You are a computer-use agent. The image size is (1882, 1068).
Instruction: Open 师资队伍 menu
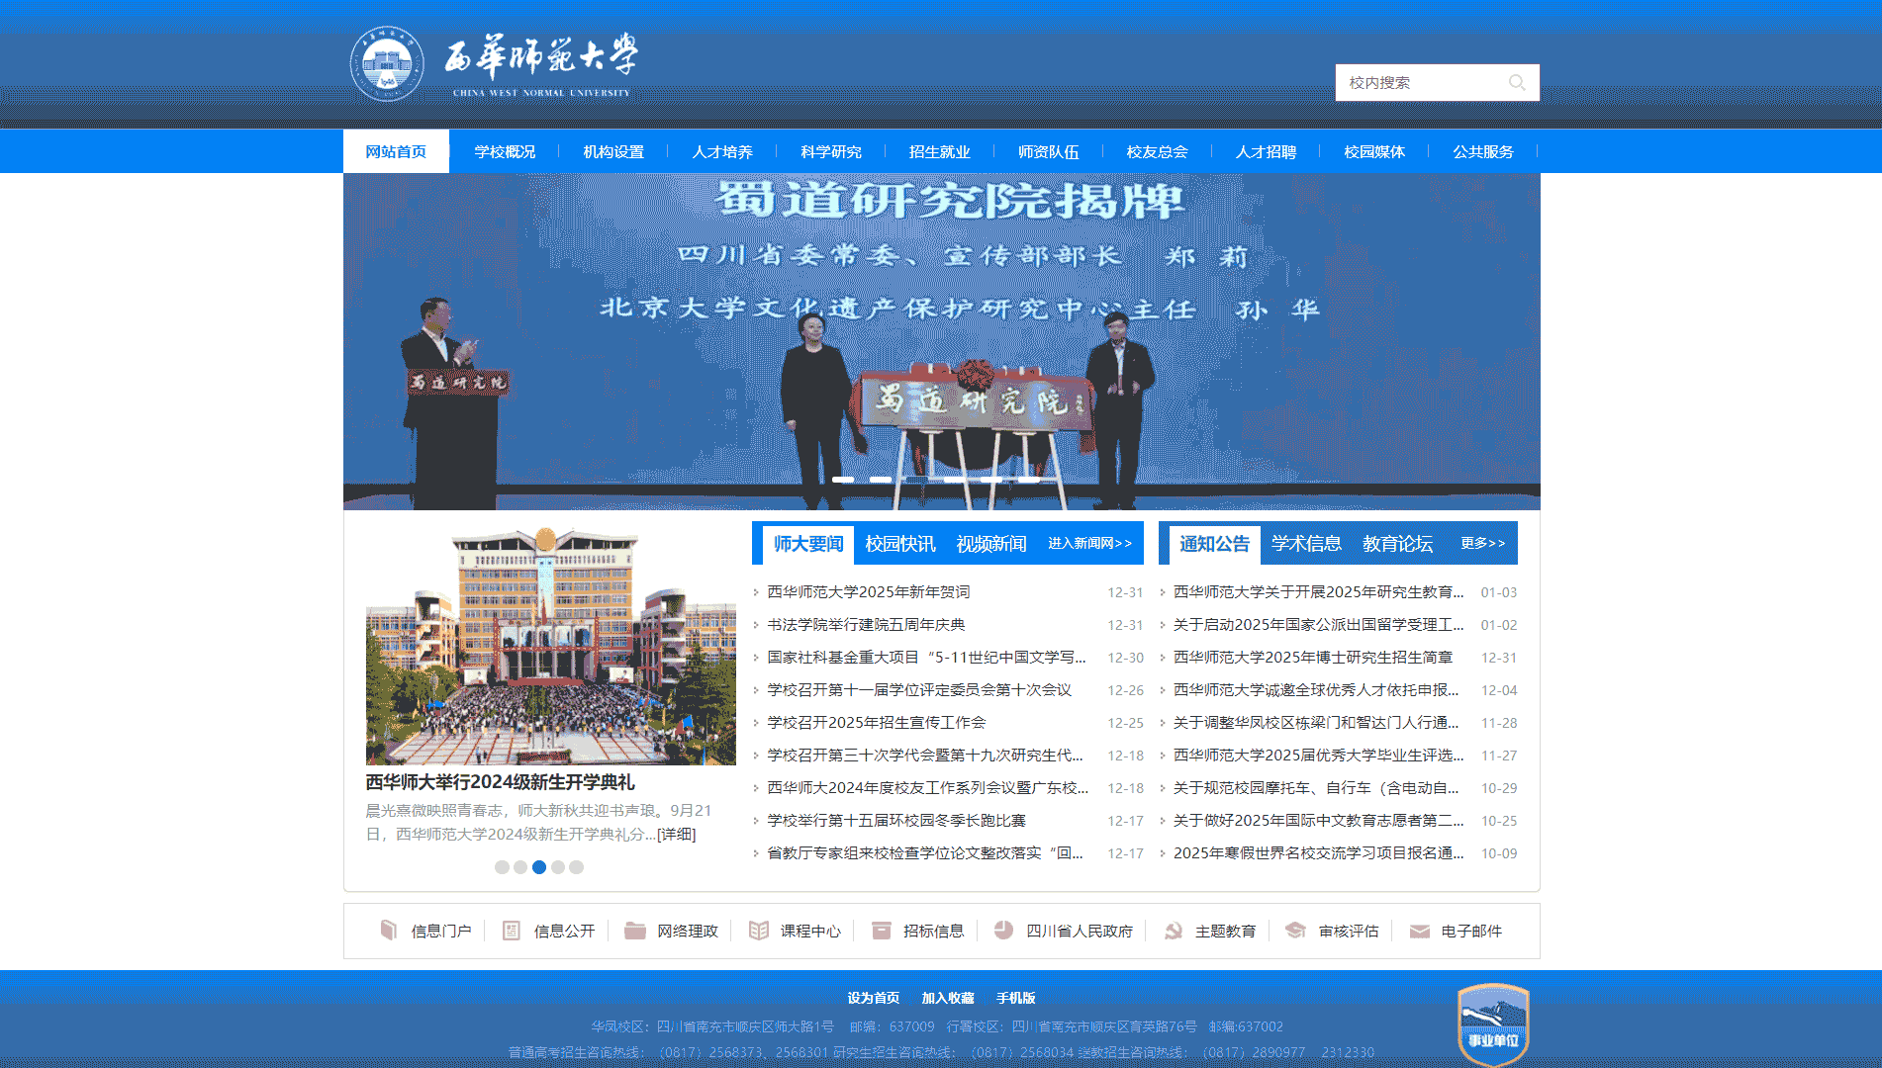coord(1049,151)
